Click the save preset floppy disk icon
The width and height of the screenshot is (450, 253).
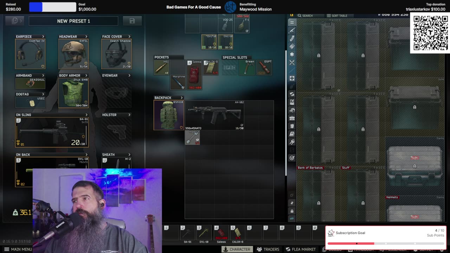[x=132, y=21]
